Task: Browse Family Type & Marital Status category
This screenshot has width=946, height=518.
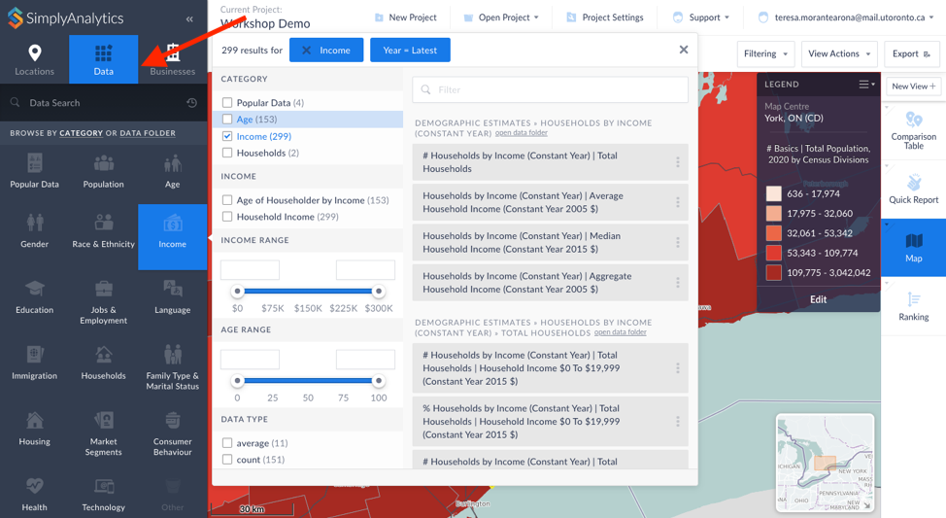Action: click(173, 367)
